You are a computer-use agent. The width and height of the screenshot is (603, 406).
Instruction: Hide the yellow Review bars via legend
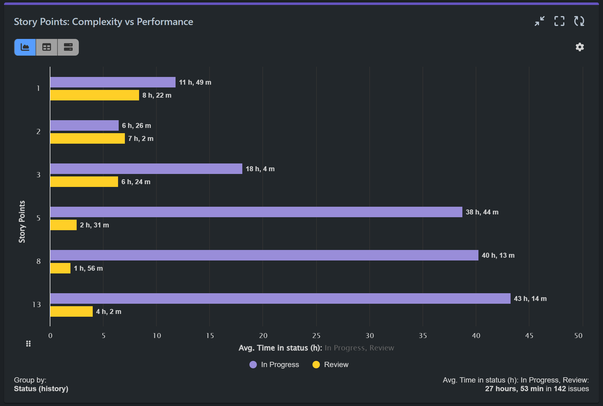pos(330,365)
